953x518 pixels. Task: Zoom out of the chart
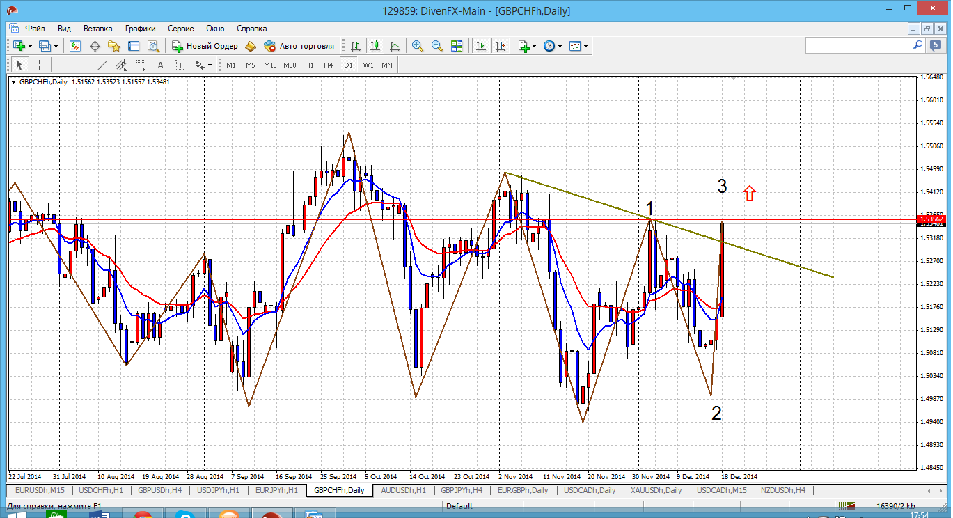click(x=437, y=46)
